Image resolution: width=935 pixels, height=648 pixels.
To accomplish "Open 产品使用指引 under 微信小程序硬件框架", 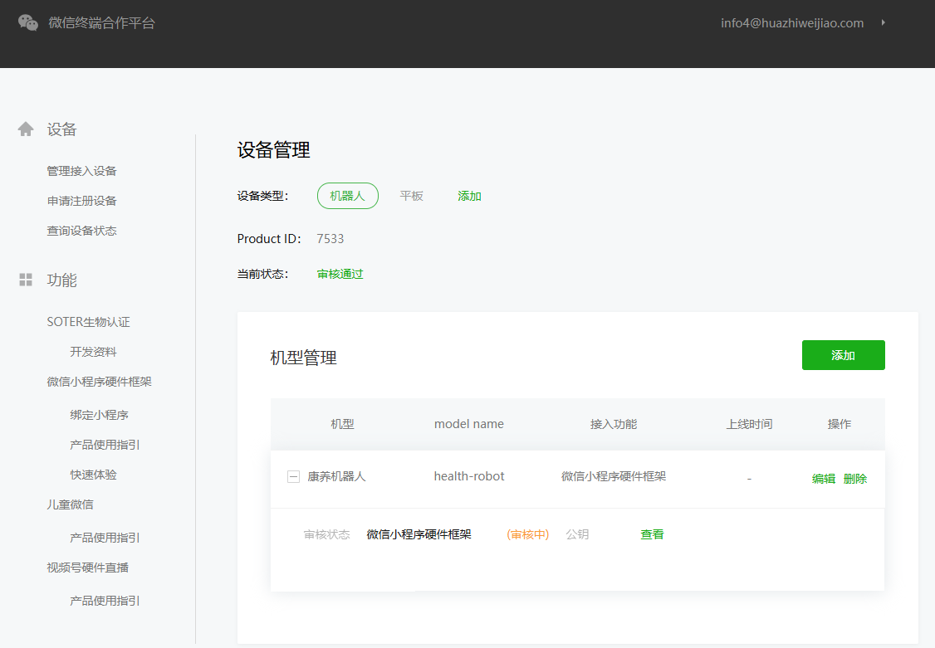I will tap(105, 445).
